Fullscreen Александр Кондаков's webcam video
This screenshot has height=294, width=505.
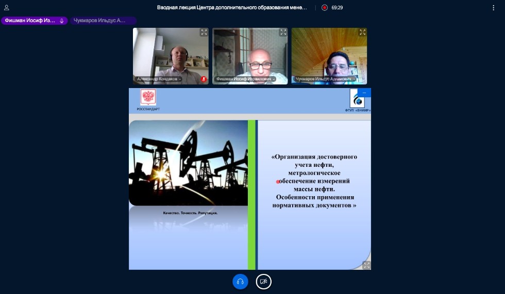204,32
